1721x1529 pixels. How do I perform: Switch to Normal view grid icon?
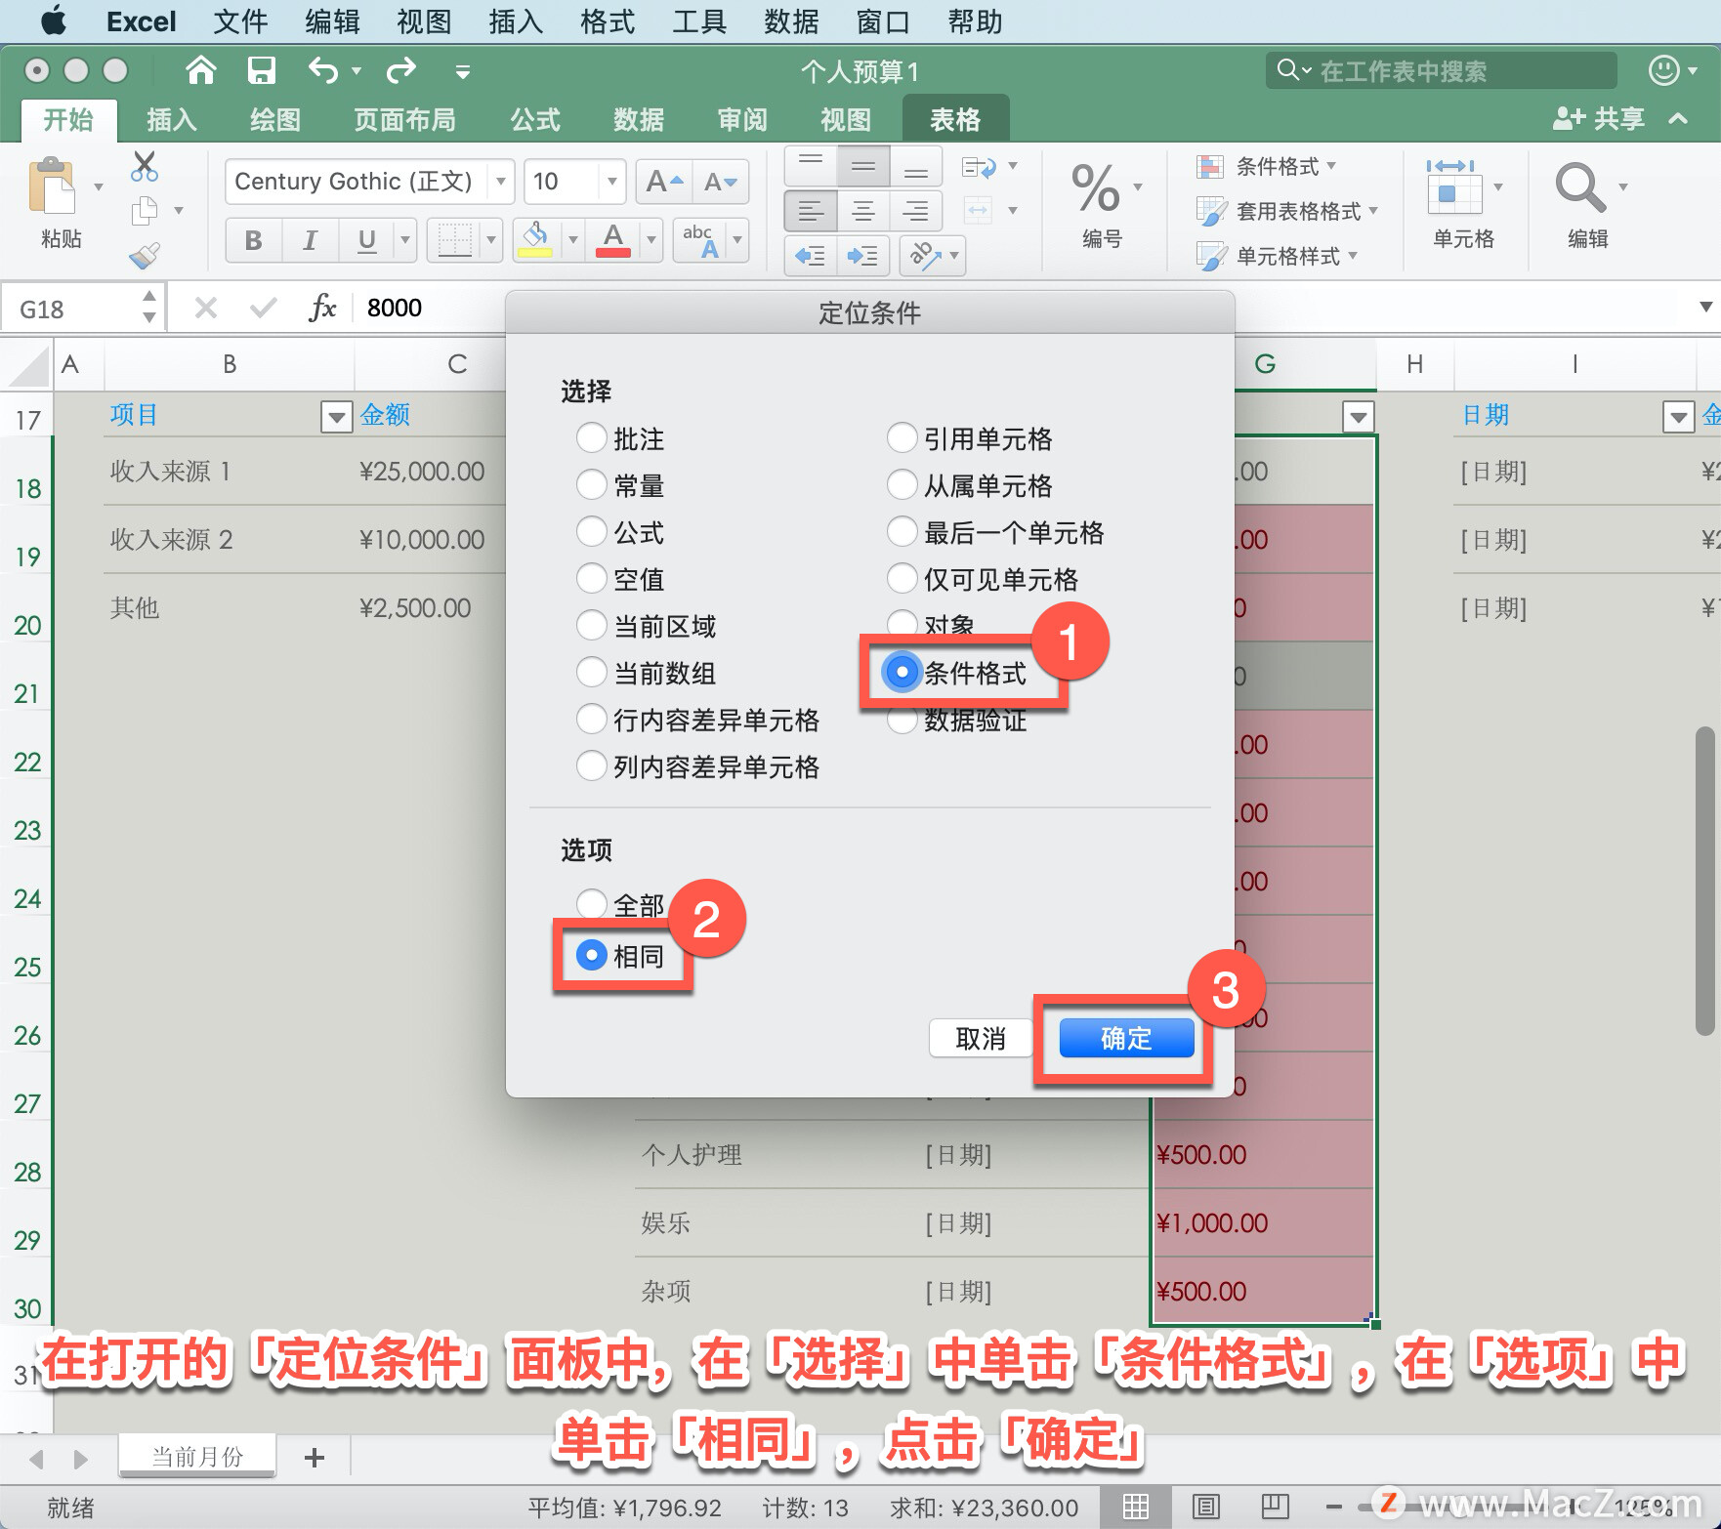pyautogui.click(x=1136, y=1507)
